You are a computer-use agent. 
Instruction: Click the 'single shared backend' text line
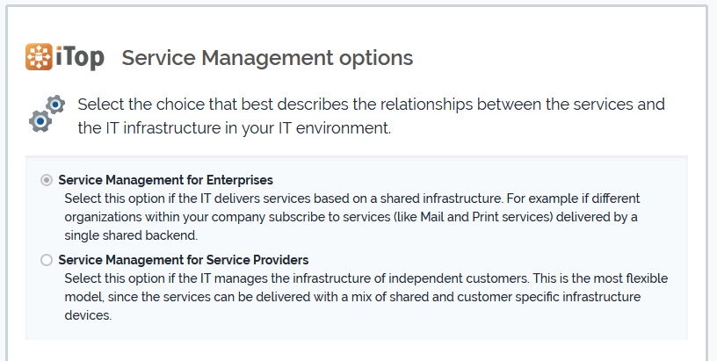coord(131,235)
